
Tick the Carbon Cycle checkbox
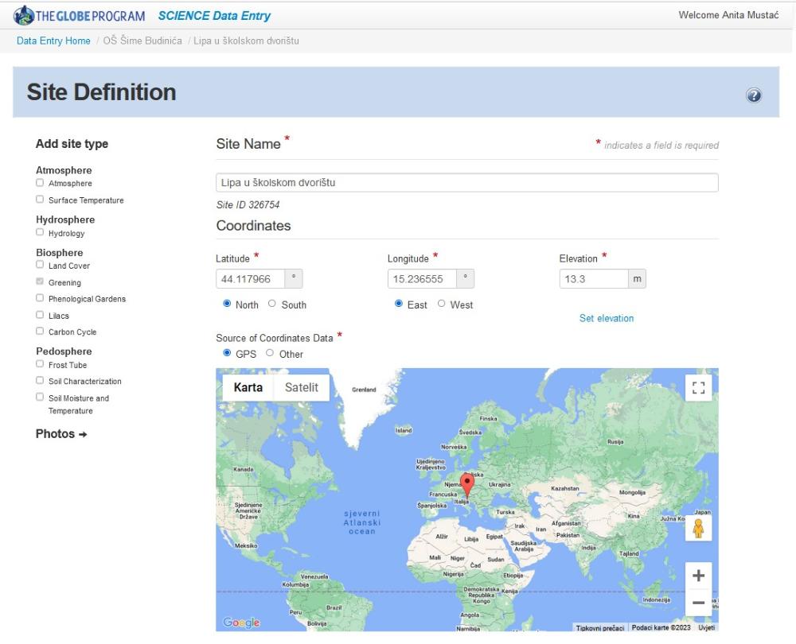[40, 332]
